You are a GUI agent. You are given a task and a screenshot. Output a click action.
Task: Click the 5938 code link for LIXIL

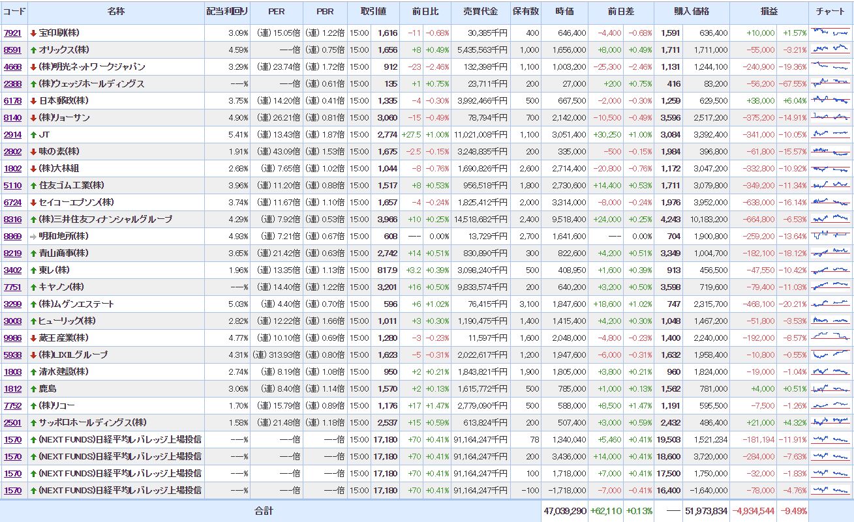[12, 355]
